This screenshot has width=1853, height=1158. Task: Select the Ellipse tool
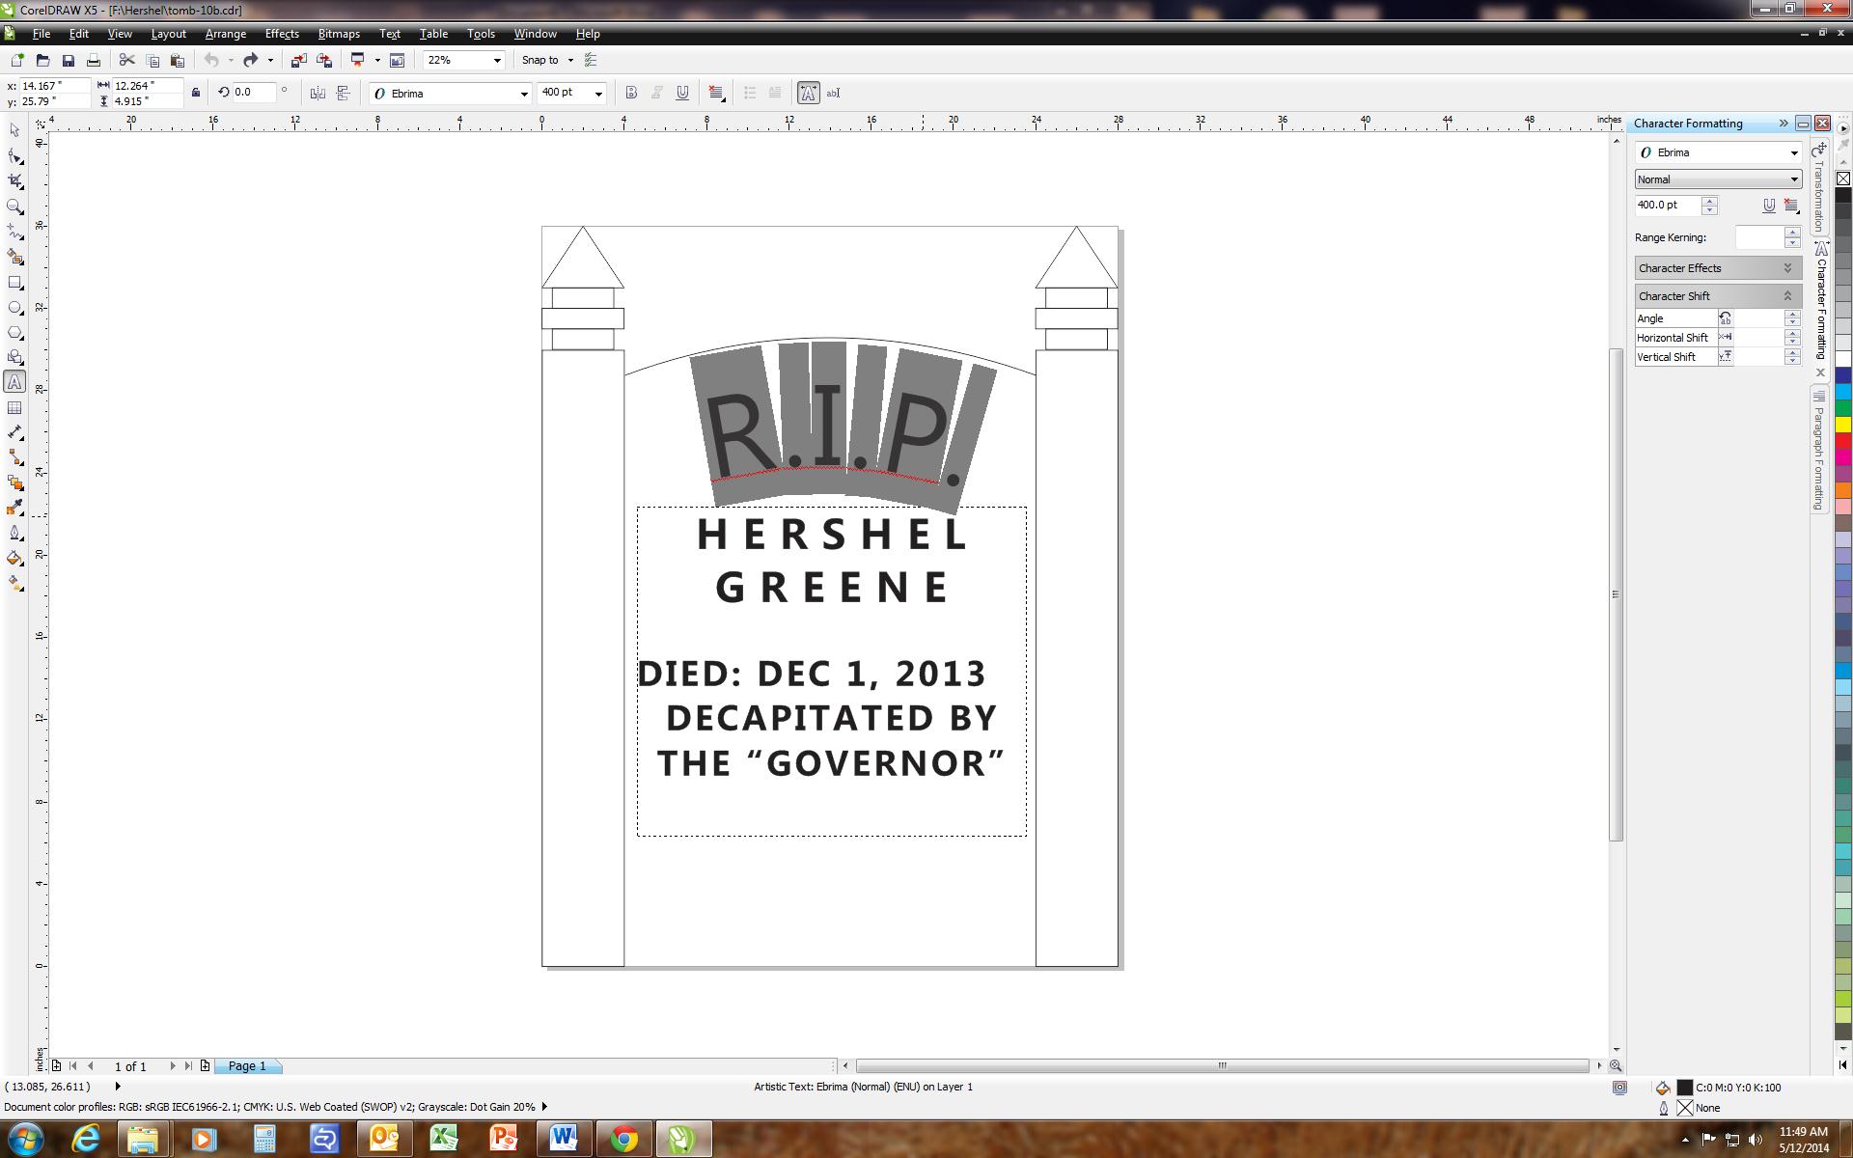click(14, 307)
